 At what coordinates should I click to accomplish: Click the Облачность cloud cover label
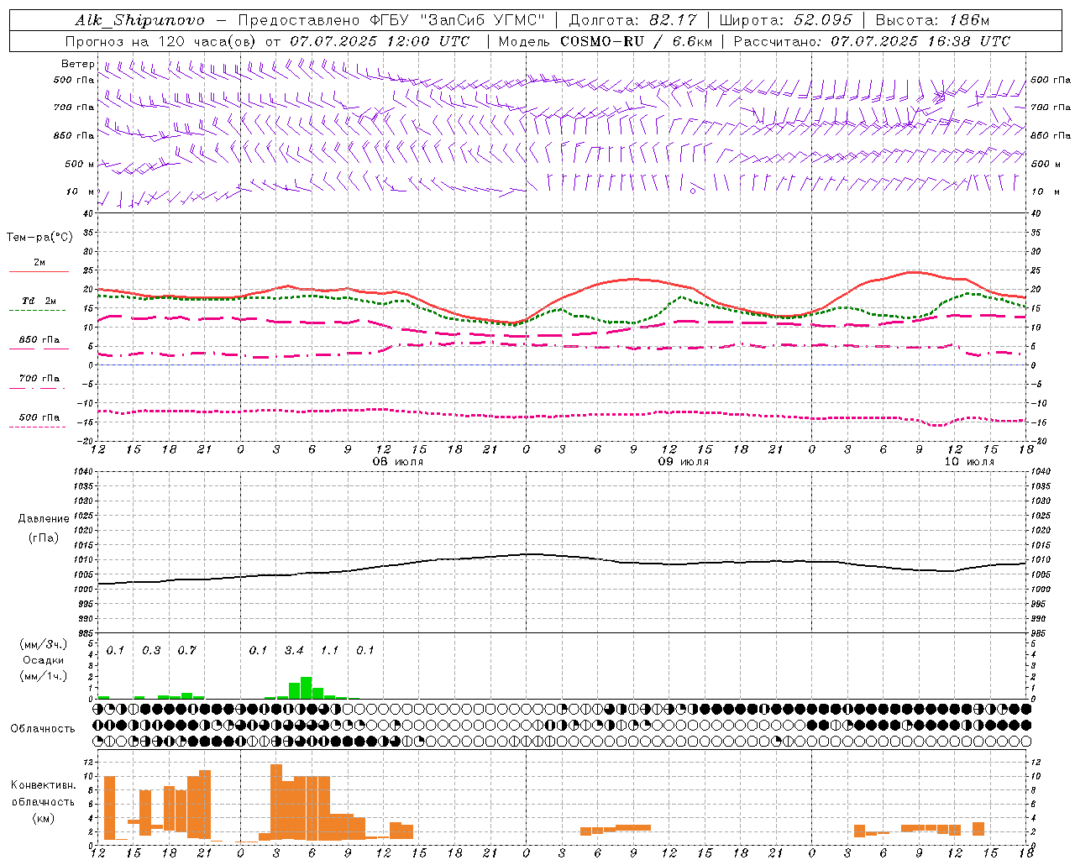point(43,728)
